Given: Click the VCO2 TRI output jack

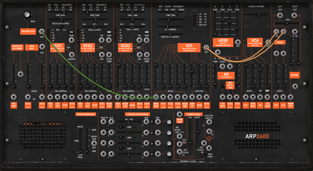Looking at the screenshot, I should 102,40.
